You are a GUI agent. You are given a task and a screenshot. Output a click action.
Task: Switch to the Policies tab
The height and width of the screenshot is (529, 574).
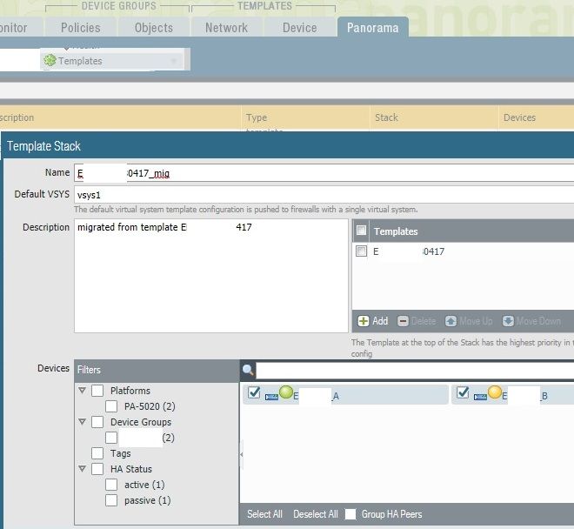coord(80,28)
